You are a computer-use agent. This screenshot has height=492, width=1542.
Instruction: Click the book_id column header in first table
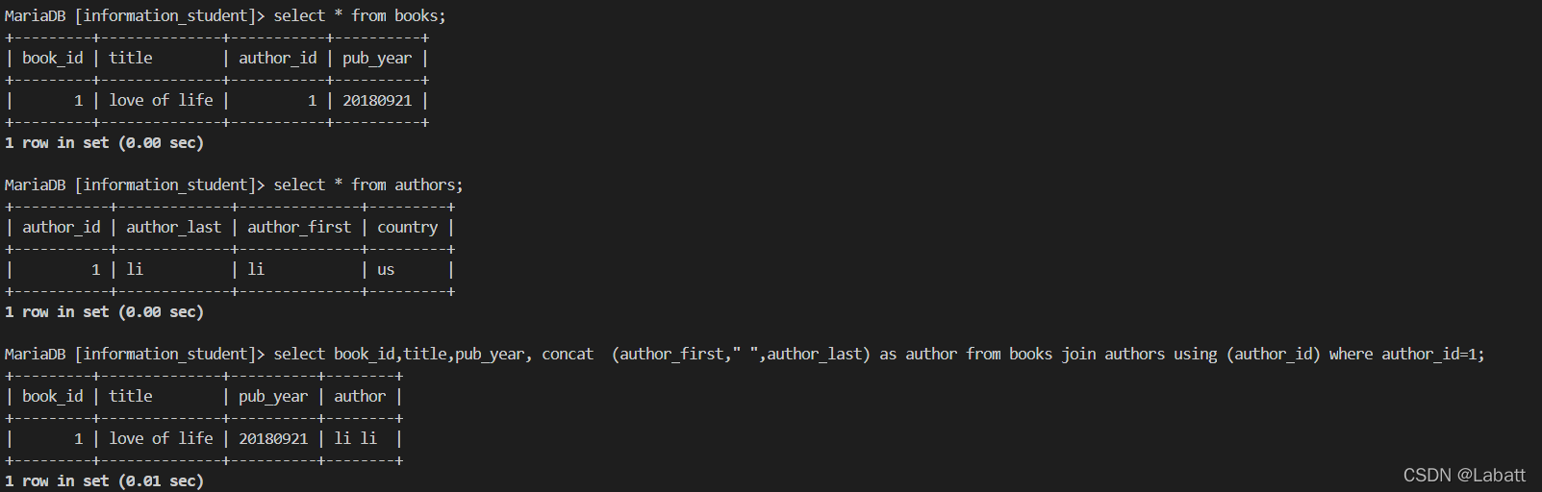(x=53, y=59)
